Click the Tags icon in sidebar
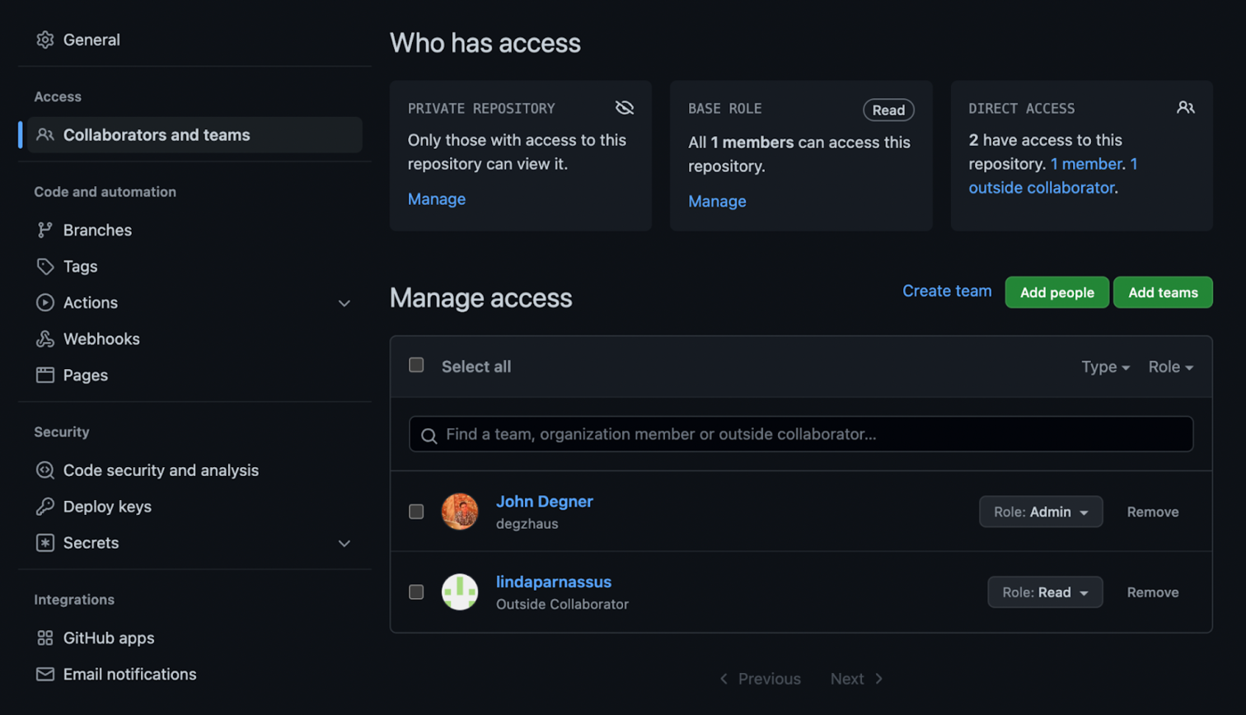 [x=46, y=266]
